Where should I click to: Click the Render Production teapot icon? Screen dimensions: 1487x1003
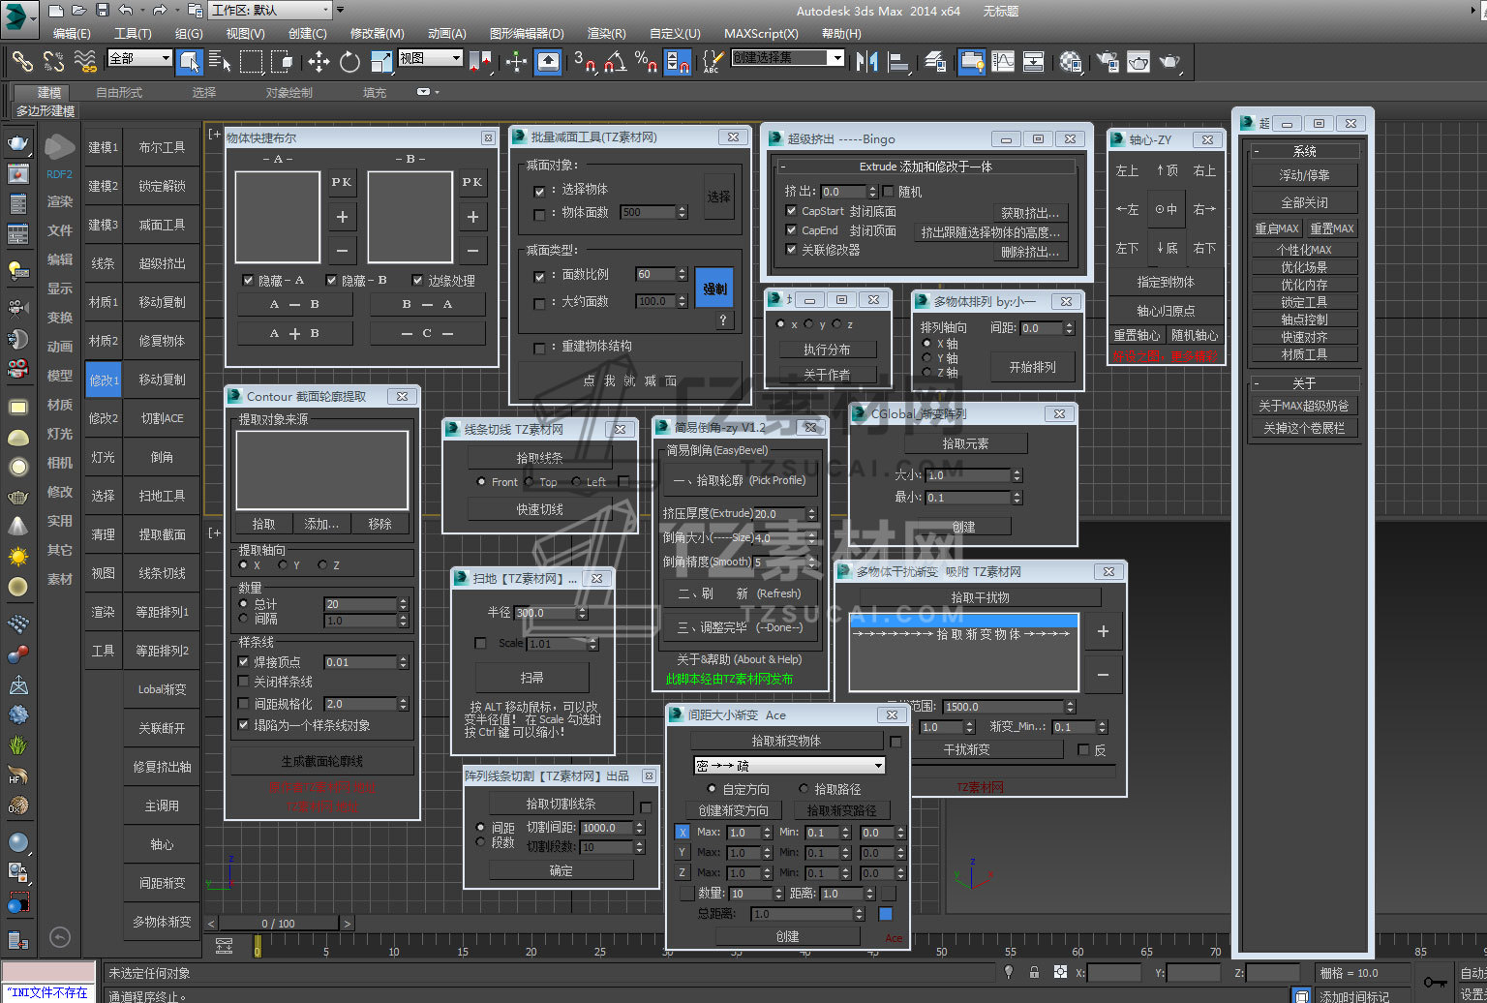pos(1170,61)
